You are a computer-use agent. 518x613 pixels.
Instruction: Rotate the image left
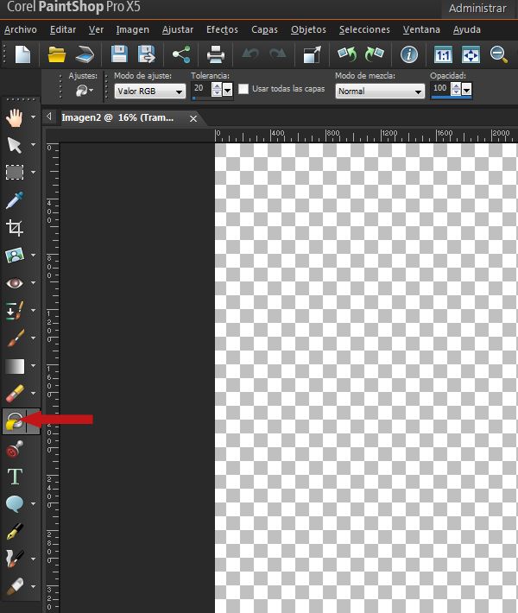click(x=347, y=54)
